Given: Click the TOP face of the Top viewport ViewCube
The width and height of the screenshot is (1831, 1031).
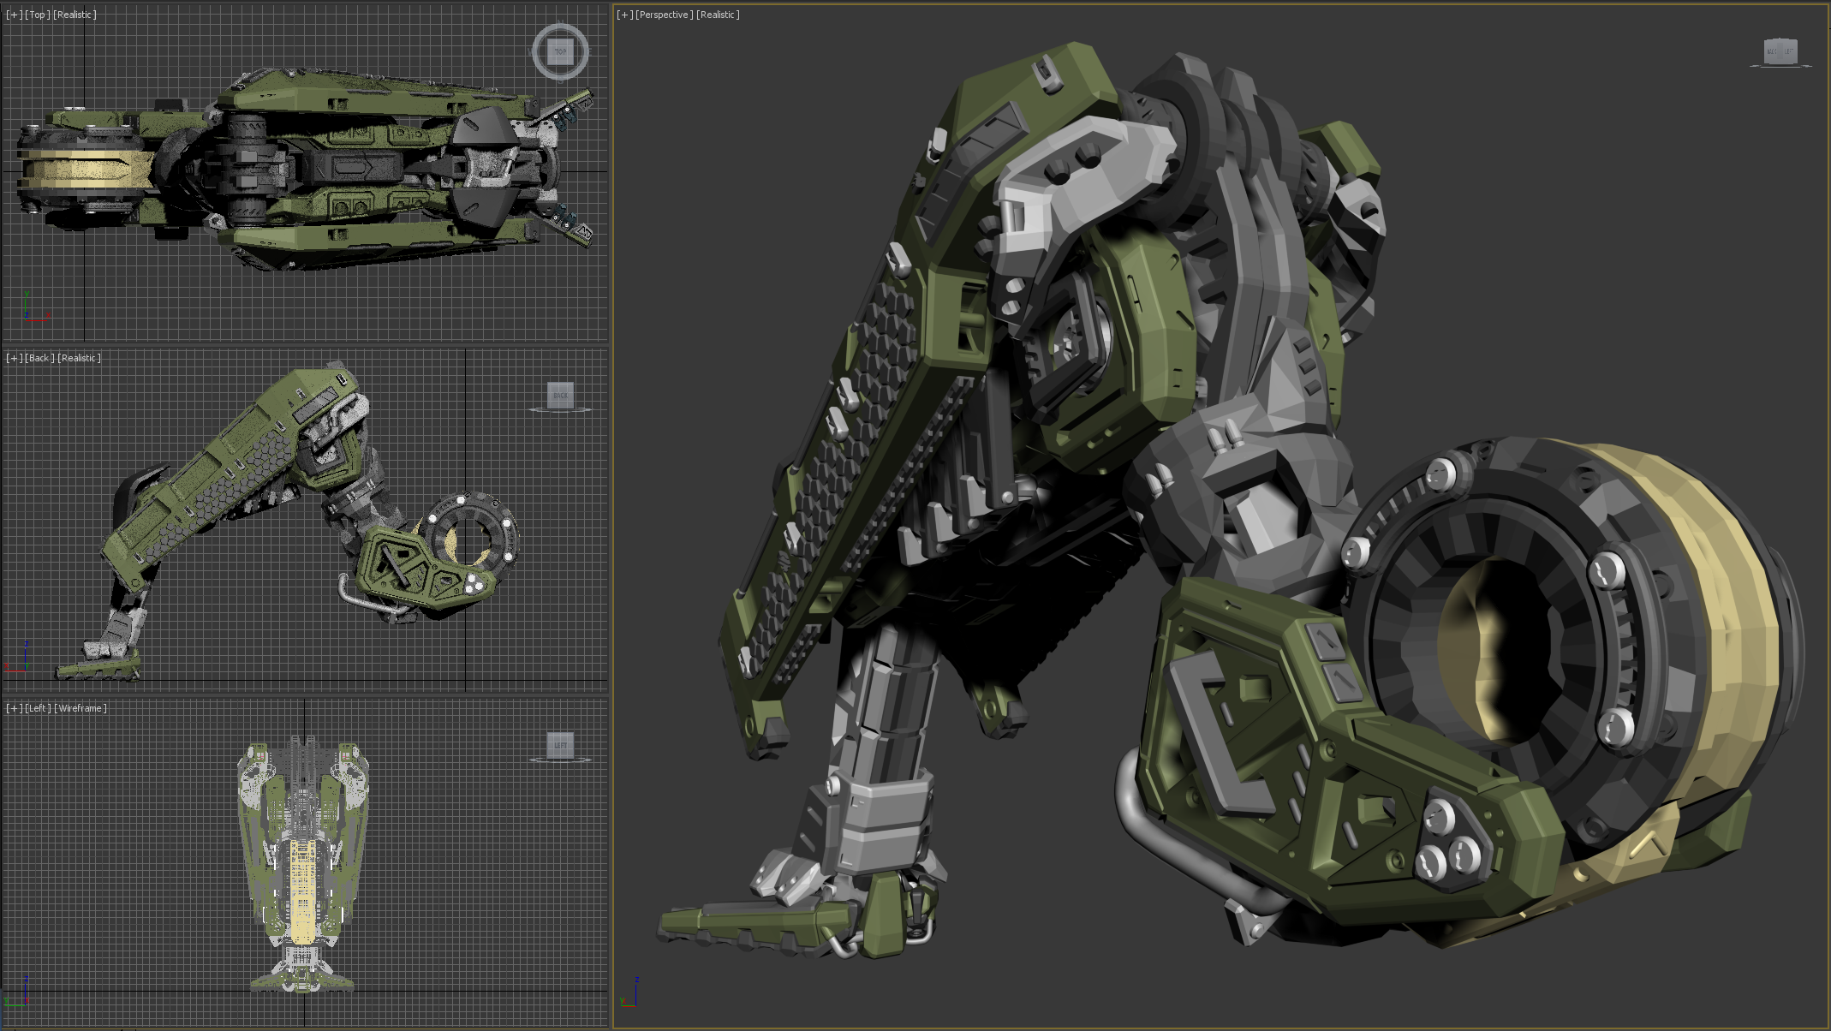Looking at the screenshot, I should [x=560, y=51].
